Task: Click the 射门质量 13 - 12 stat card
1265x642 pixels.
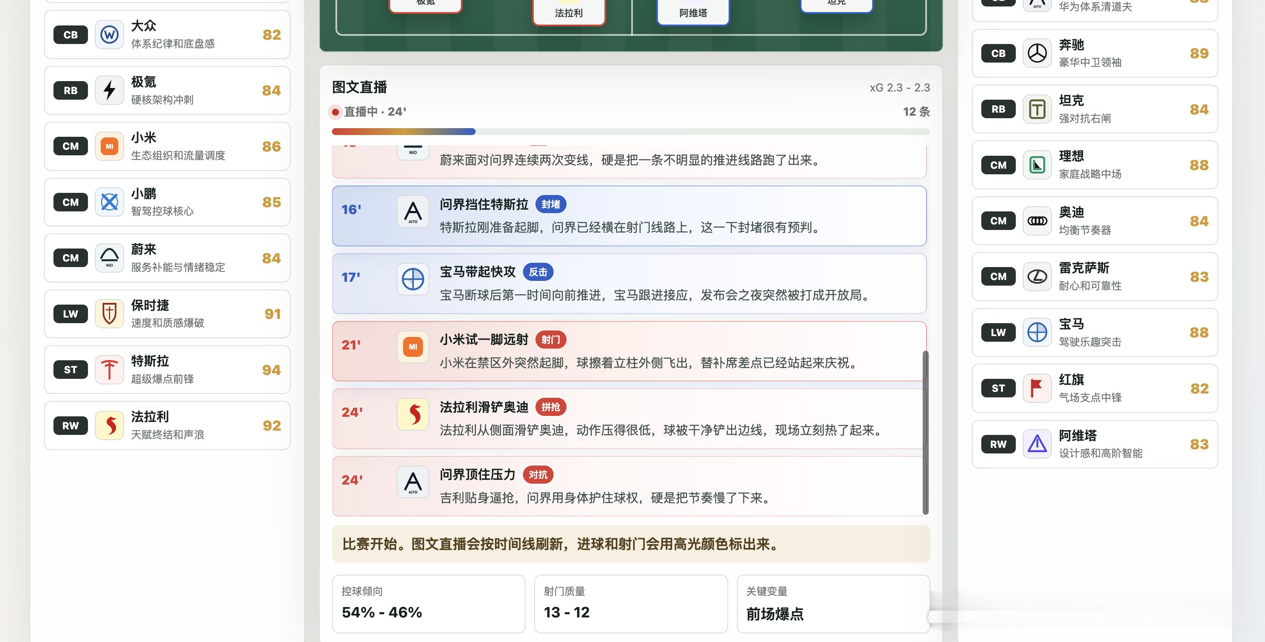Action: point(630,604)
